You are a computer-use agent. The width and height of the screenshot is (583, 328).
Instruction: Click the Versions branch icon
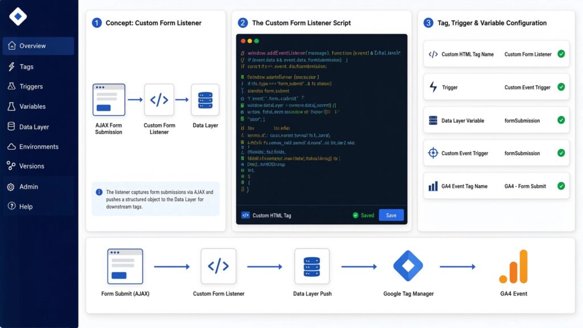[11, 166]
